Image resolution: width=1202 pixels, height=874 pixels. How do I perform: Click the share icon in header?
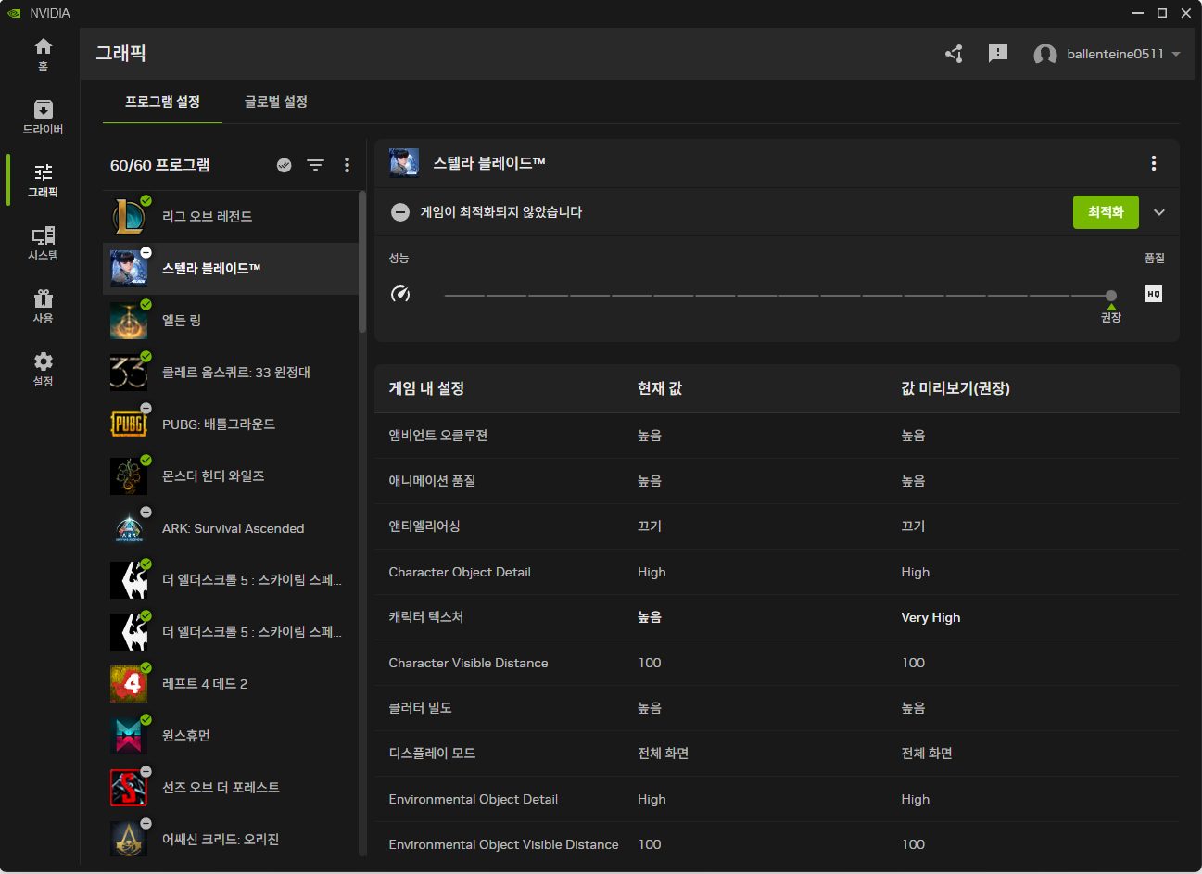954,54
